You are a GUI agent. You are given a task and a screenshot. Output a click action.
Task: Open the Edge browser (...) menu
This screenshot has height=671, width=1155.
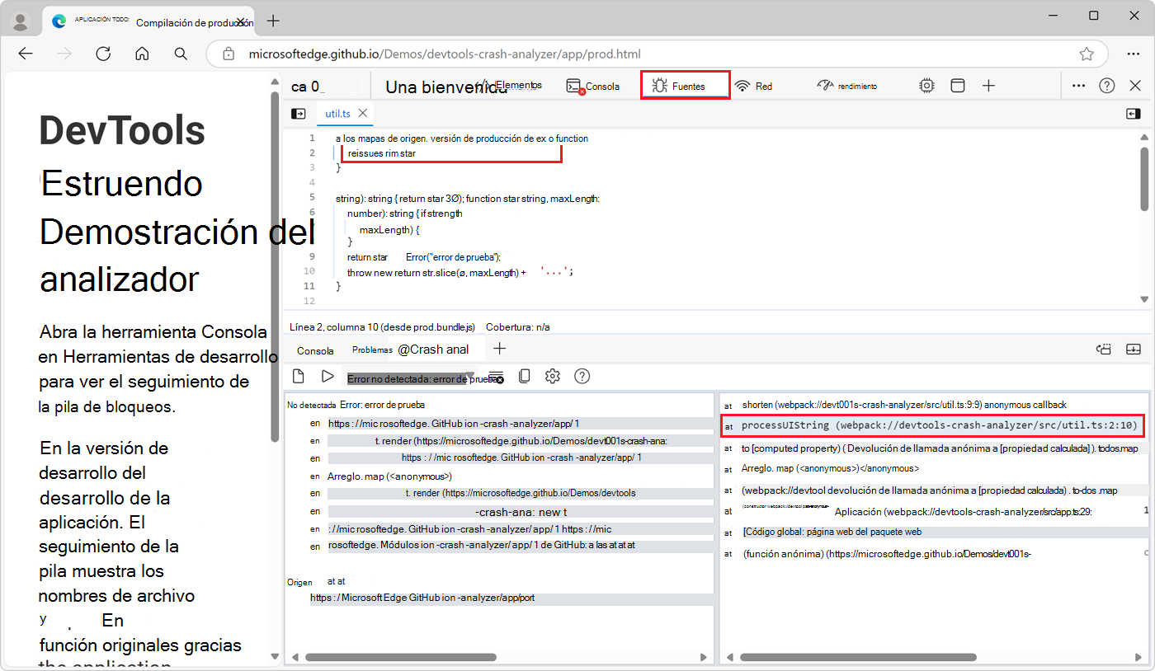1134,54
